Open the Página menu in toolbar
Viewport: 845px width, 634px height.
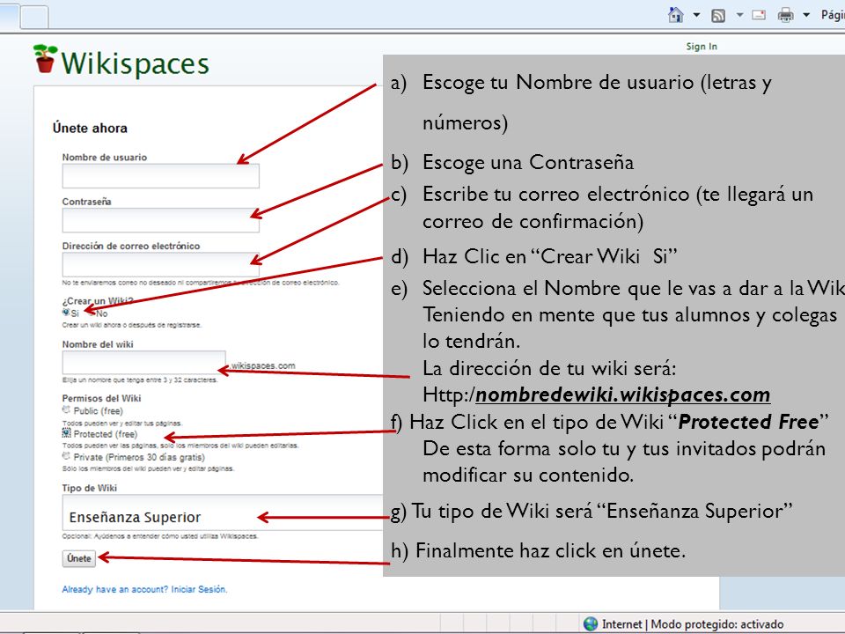tap(833, 15)
